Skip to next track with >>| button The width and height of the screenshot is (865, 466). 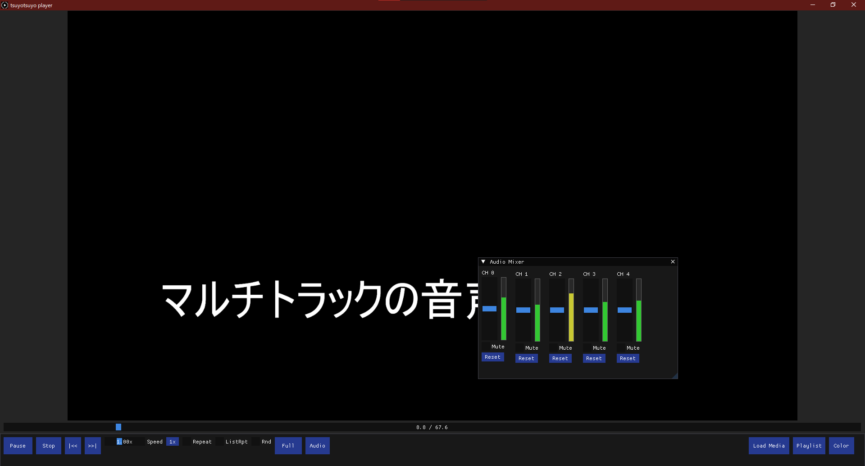(x=93, y=446)
